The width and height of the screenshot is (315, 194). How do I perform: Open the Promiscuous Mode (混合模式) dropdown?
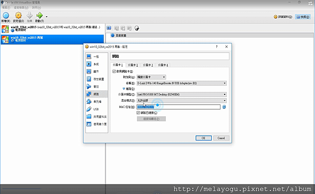pyautogui.click(x=182, y=101)
